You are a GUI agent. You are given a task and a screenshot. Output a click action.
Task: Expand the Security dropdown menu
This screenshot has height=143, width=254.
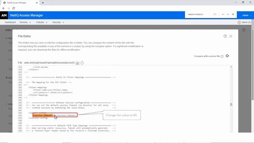point(58,22)
